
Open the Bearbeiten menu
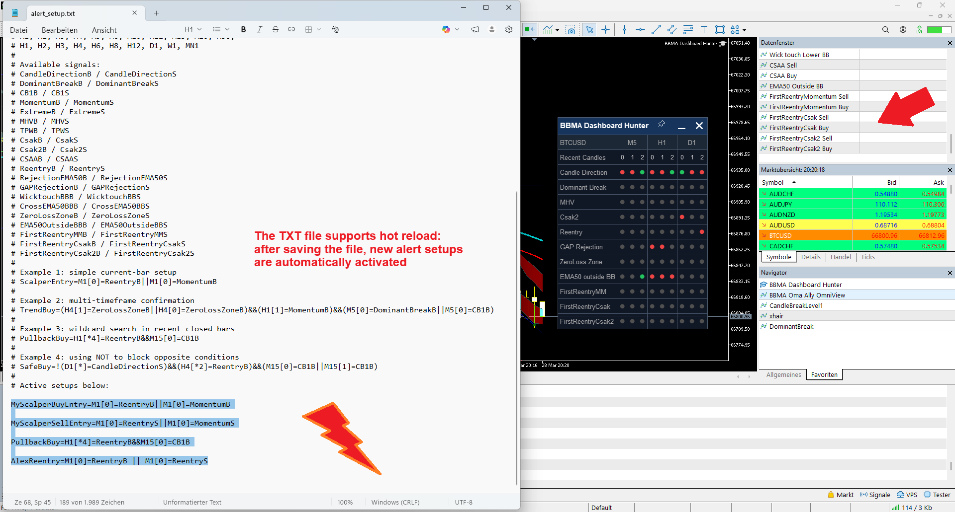click(x=60, y=30)
